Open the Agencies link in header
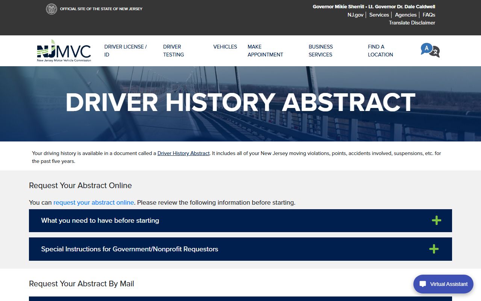 point(405,15)
